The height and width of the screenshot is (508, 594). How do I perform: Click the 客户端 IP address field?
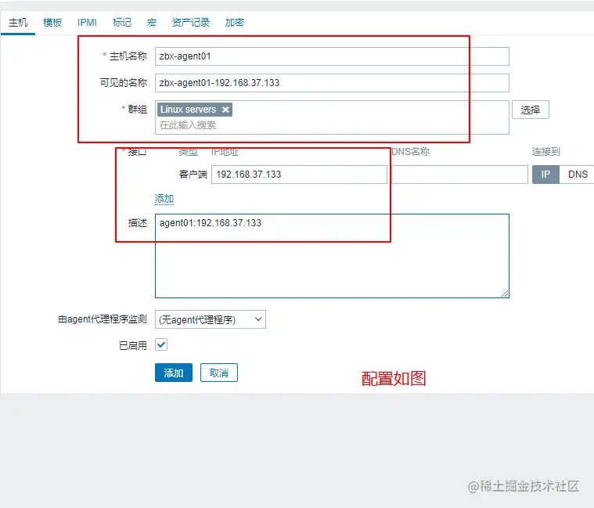pyautogui.click(x=299, y=175)
